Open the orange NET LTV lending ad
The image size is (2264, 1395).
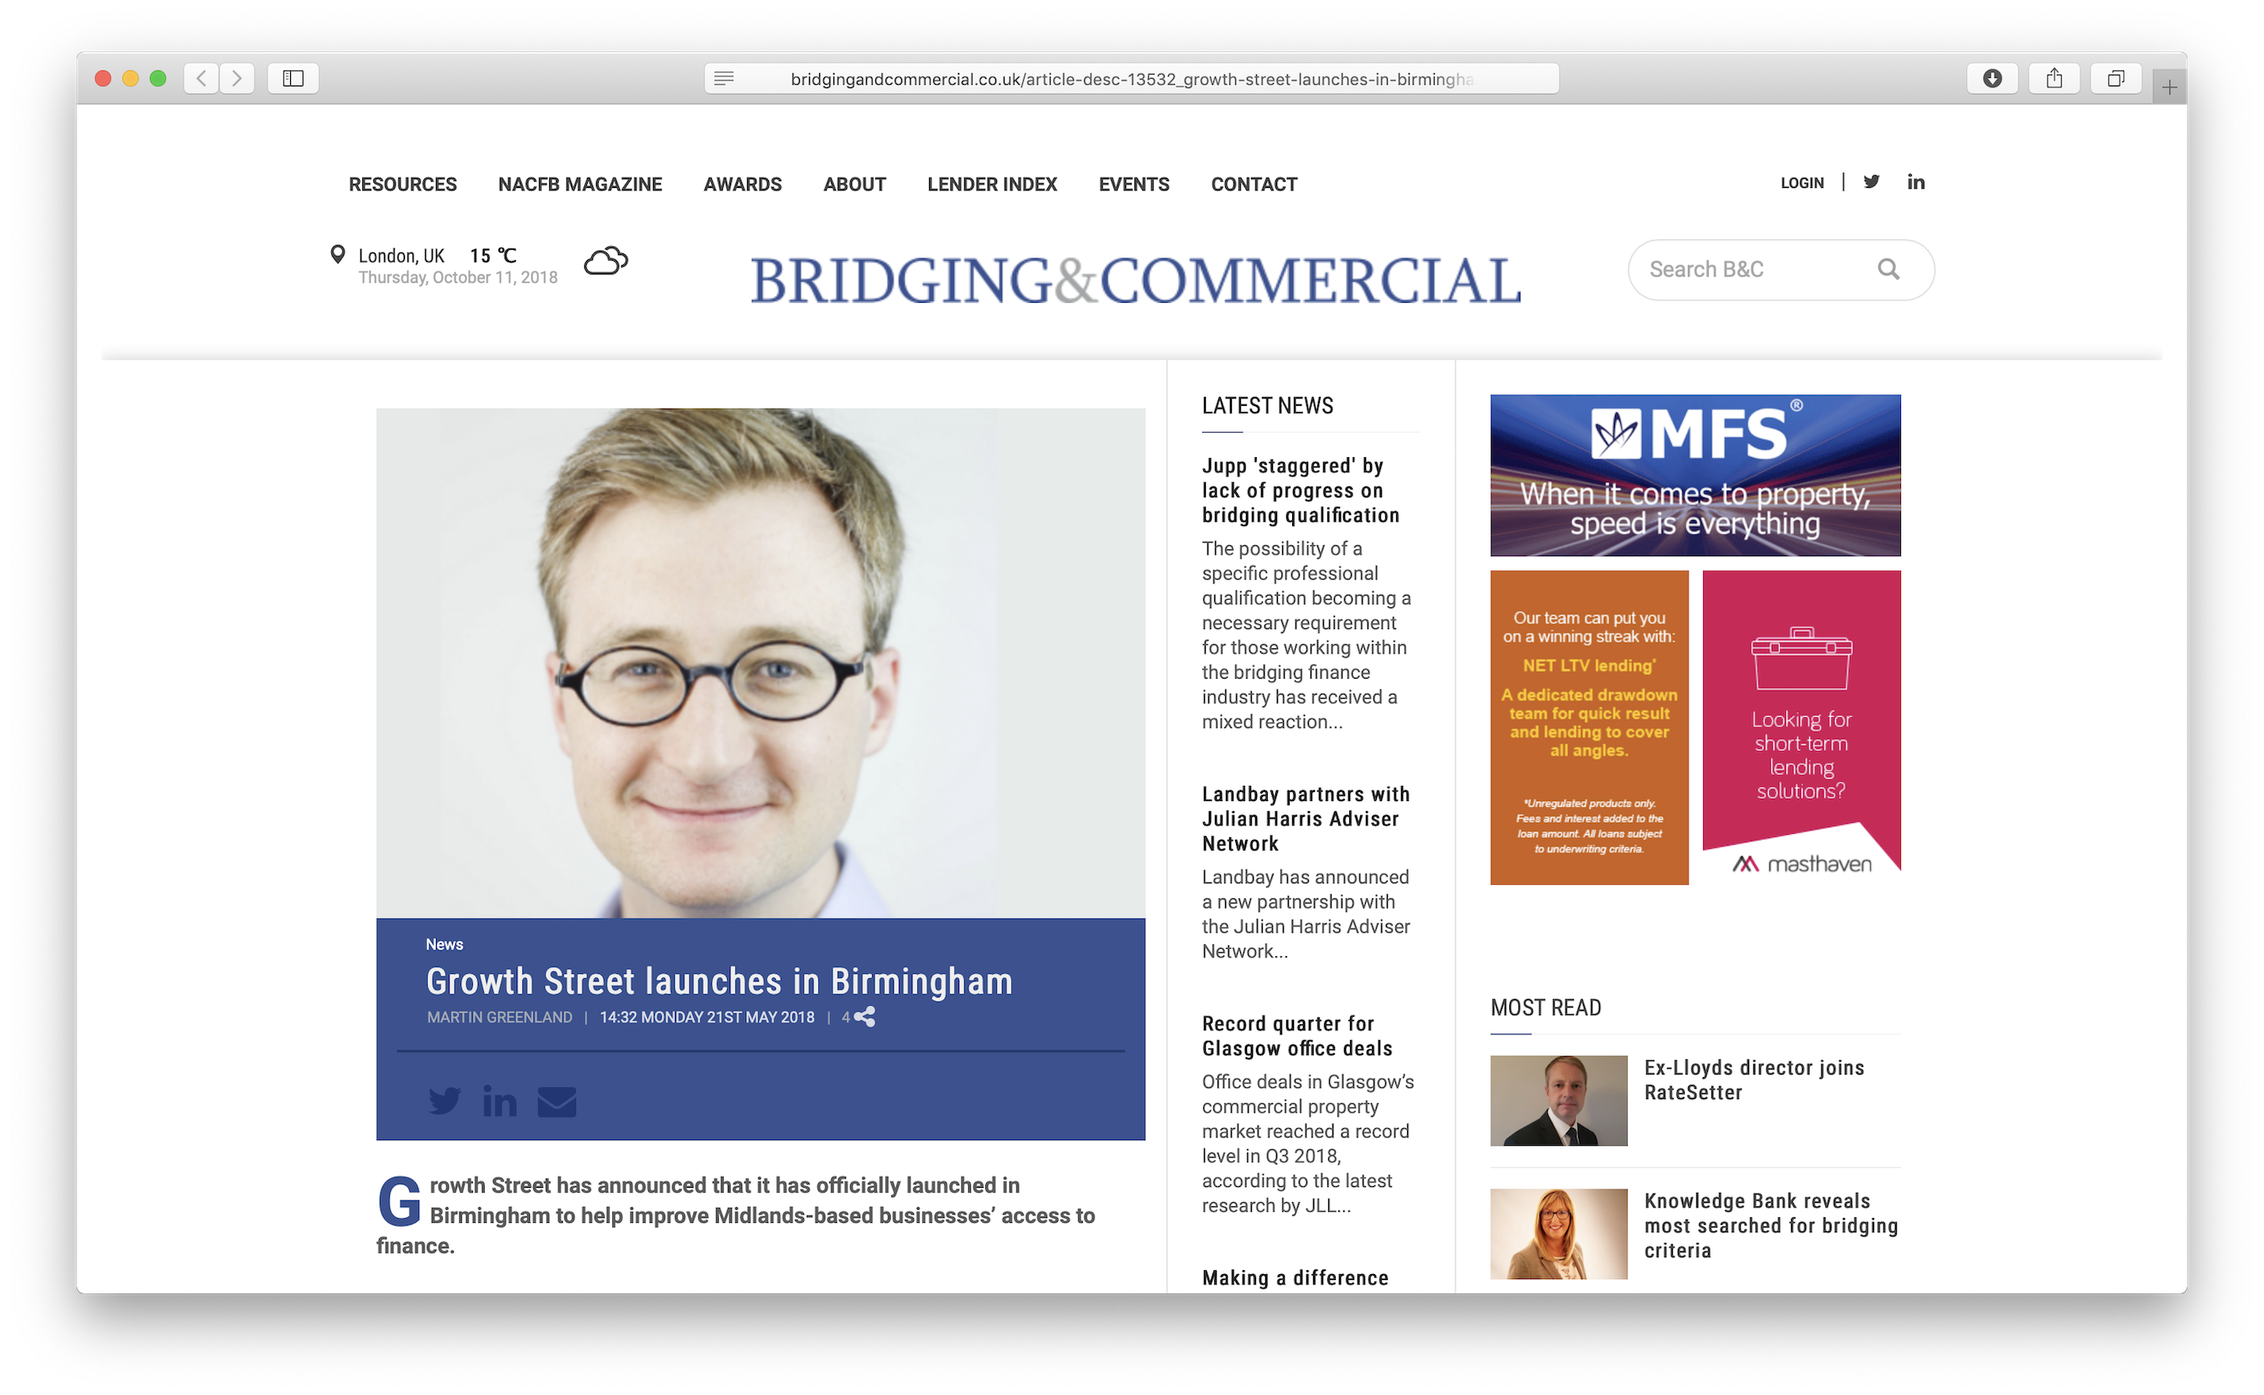click(1589, 727)
